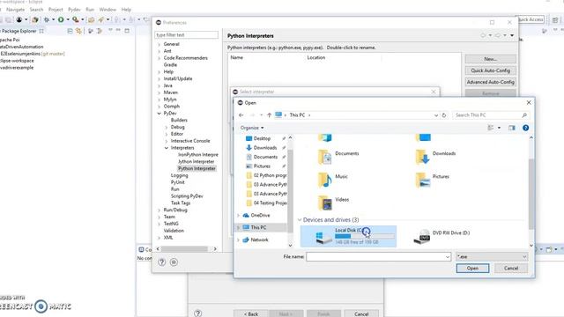Click the New... interpreter button
Screen dimensions: 564x317
[x=491, y=59]
